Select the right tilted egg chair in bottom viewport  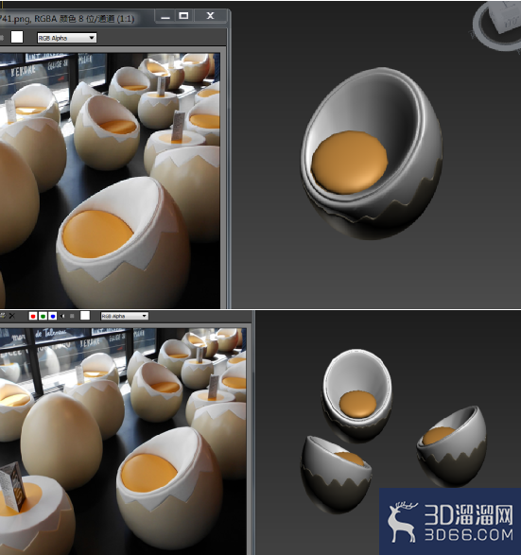point(452,445)
